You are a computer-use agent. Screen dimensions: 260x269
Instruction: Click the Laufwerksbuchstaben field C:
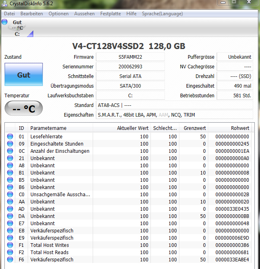(130, 95)
